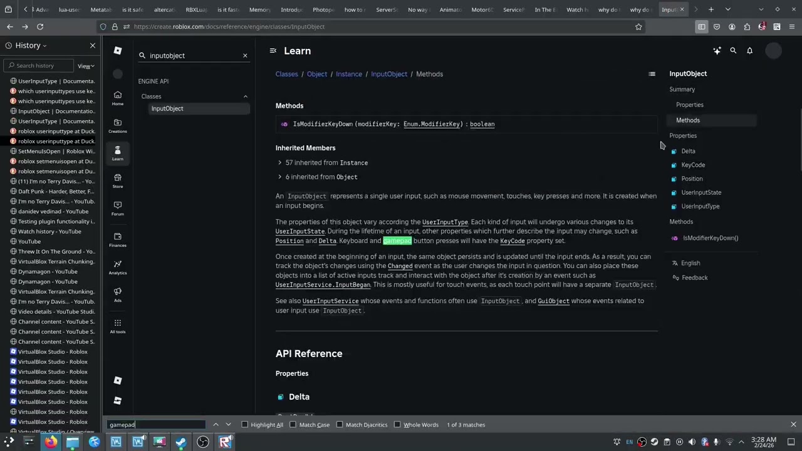
Task: Open the Finances sidebar icon
Action: click(118, 239)
